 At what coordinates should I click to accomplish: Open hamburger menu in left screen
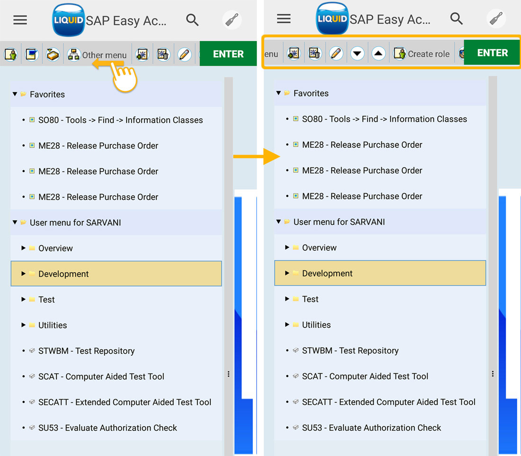click(20, 20)
